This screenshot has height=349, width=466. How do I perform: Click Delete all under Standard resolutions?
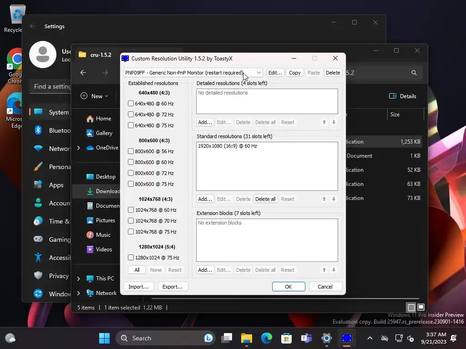pos(265,199)
